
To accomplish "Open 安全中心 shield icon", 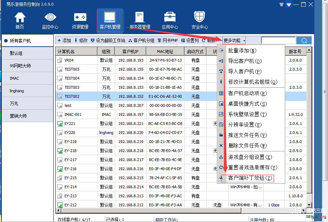I will (x=200, y=17).
